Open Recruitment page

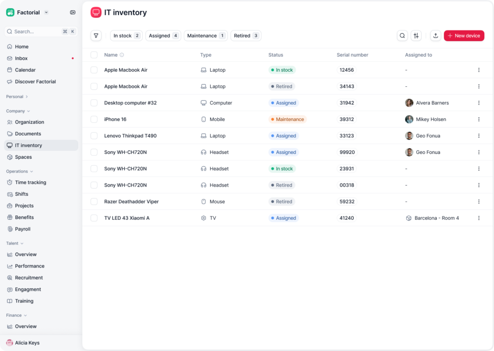(x=41, y=278)
